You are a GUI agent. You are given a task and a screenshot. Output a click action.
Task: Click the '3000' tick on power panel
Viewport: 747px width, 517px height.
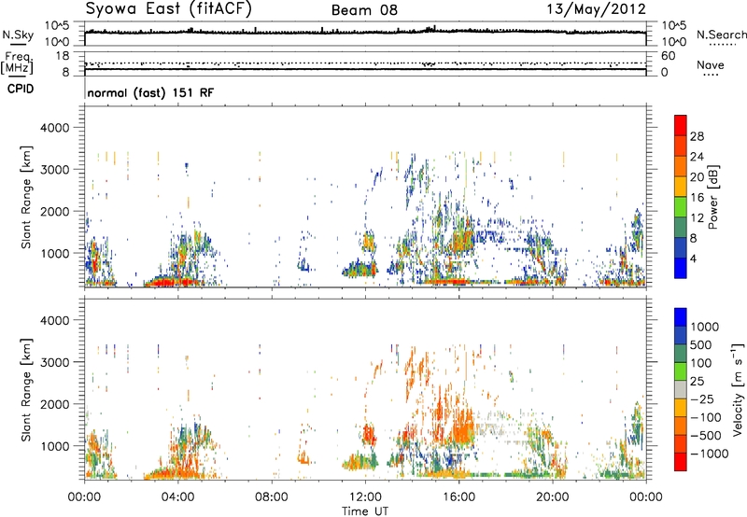click(x=54, y=170)
